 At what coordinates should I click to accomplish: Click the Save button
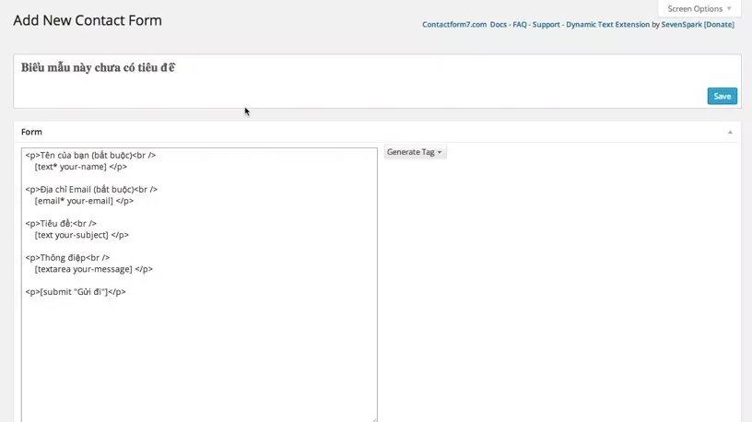(722, 96)
